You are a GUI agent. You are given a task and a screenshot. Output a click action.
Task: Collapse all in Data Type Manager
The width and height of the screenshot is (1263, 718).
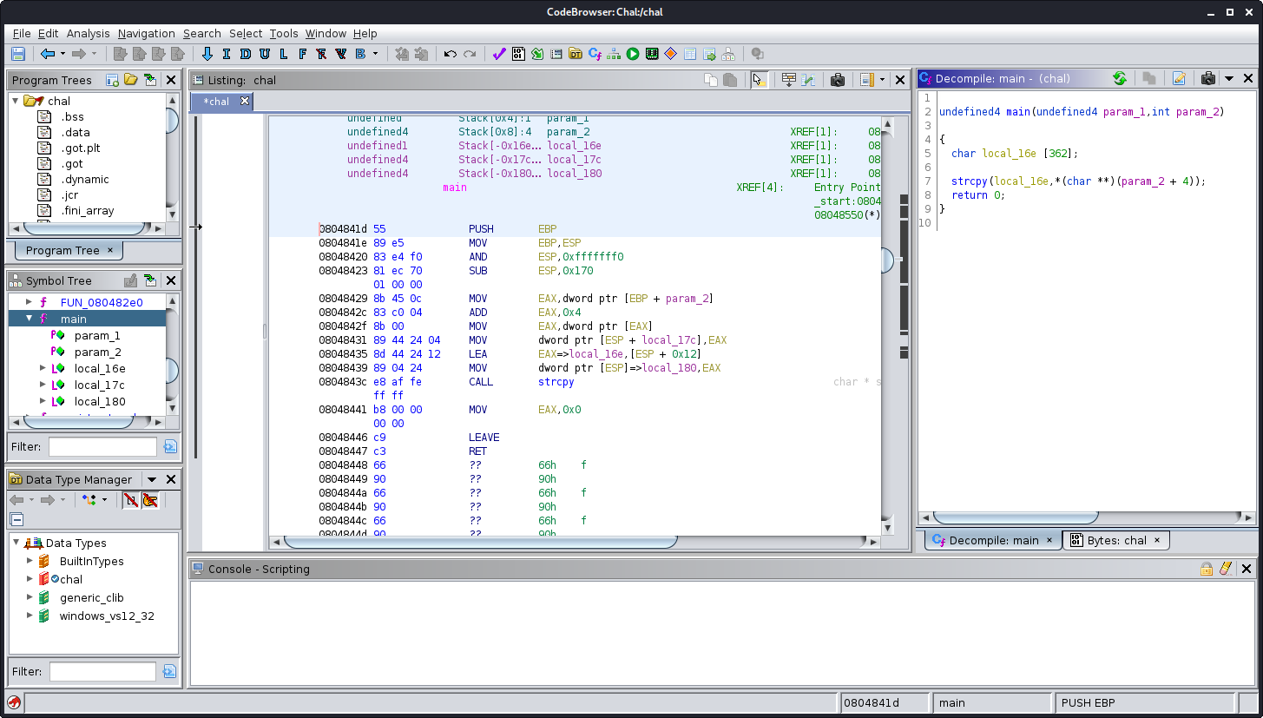pos(16,519)
